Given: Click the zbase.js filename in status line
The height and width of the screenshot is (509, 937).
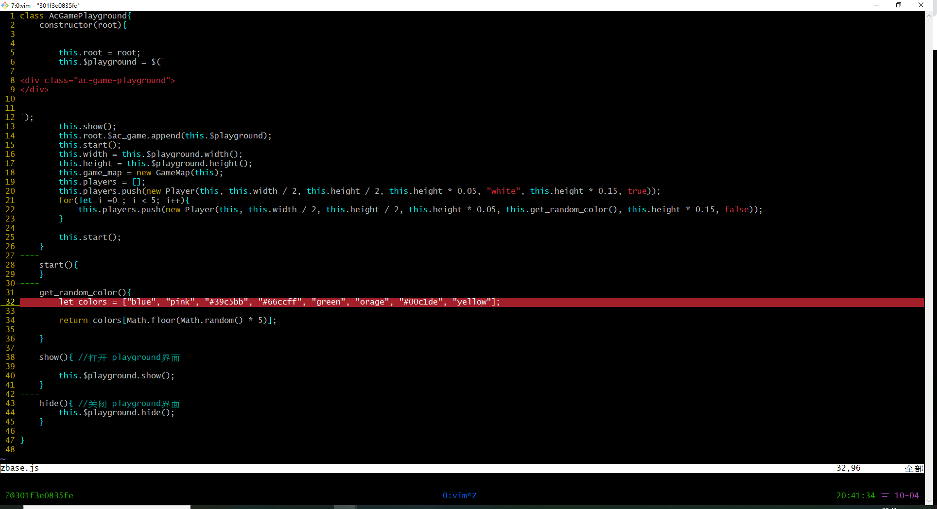Looking at the screenshot, I should tap(20, 468).
